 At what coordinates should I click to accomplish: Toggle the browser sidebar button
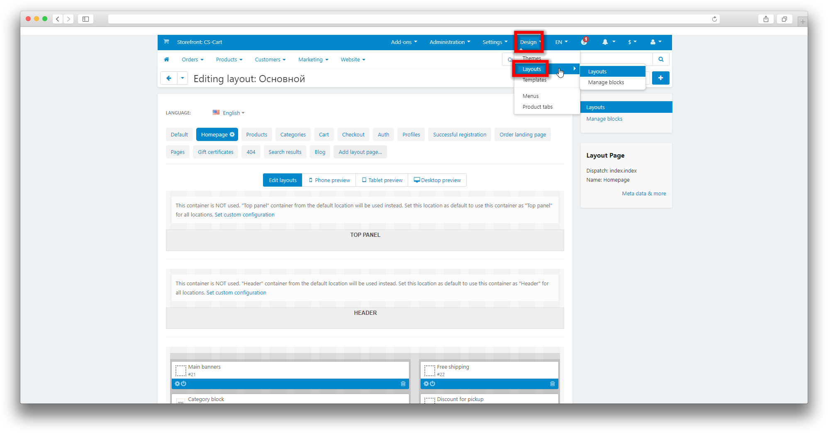click(85, 19)
